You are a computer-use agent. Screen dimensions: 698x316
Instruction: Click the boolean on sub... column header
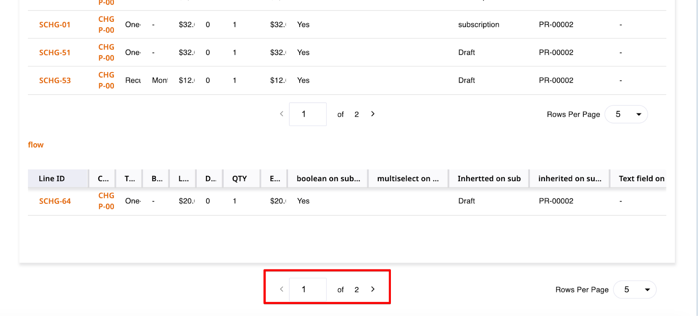328,178
